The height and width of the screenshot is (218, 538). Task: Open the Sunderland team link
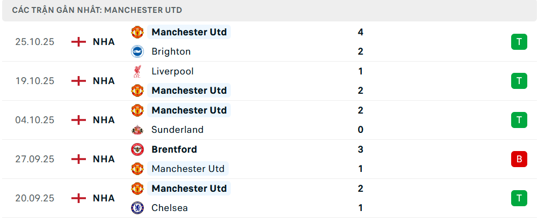click(x=178, y=130)
